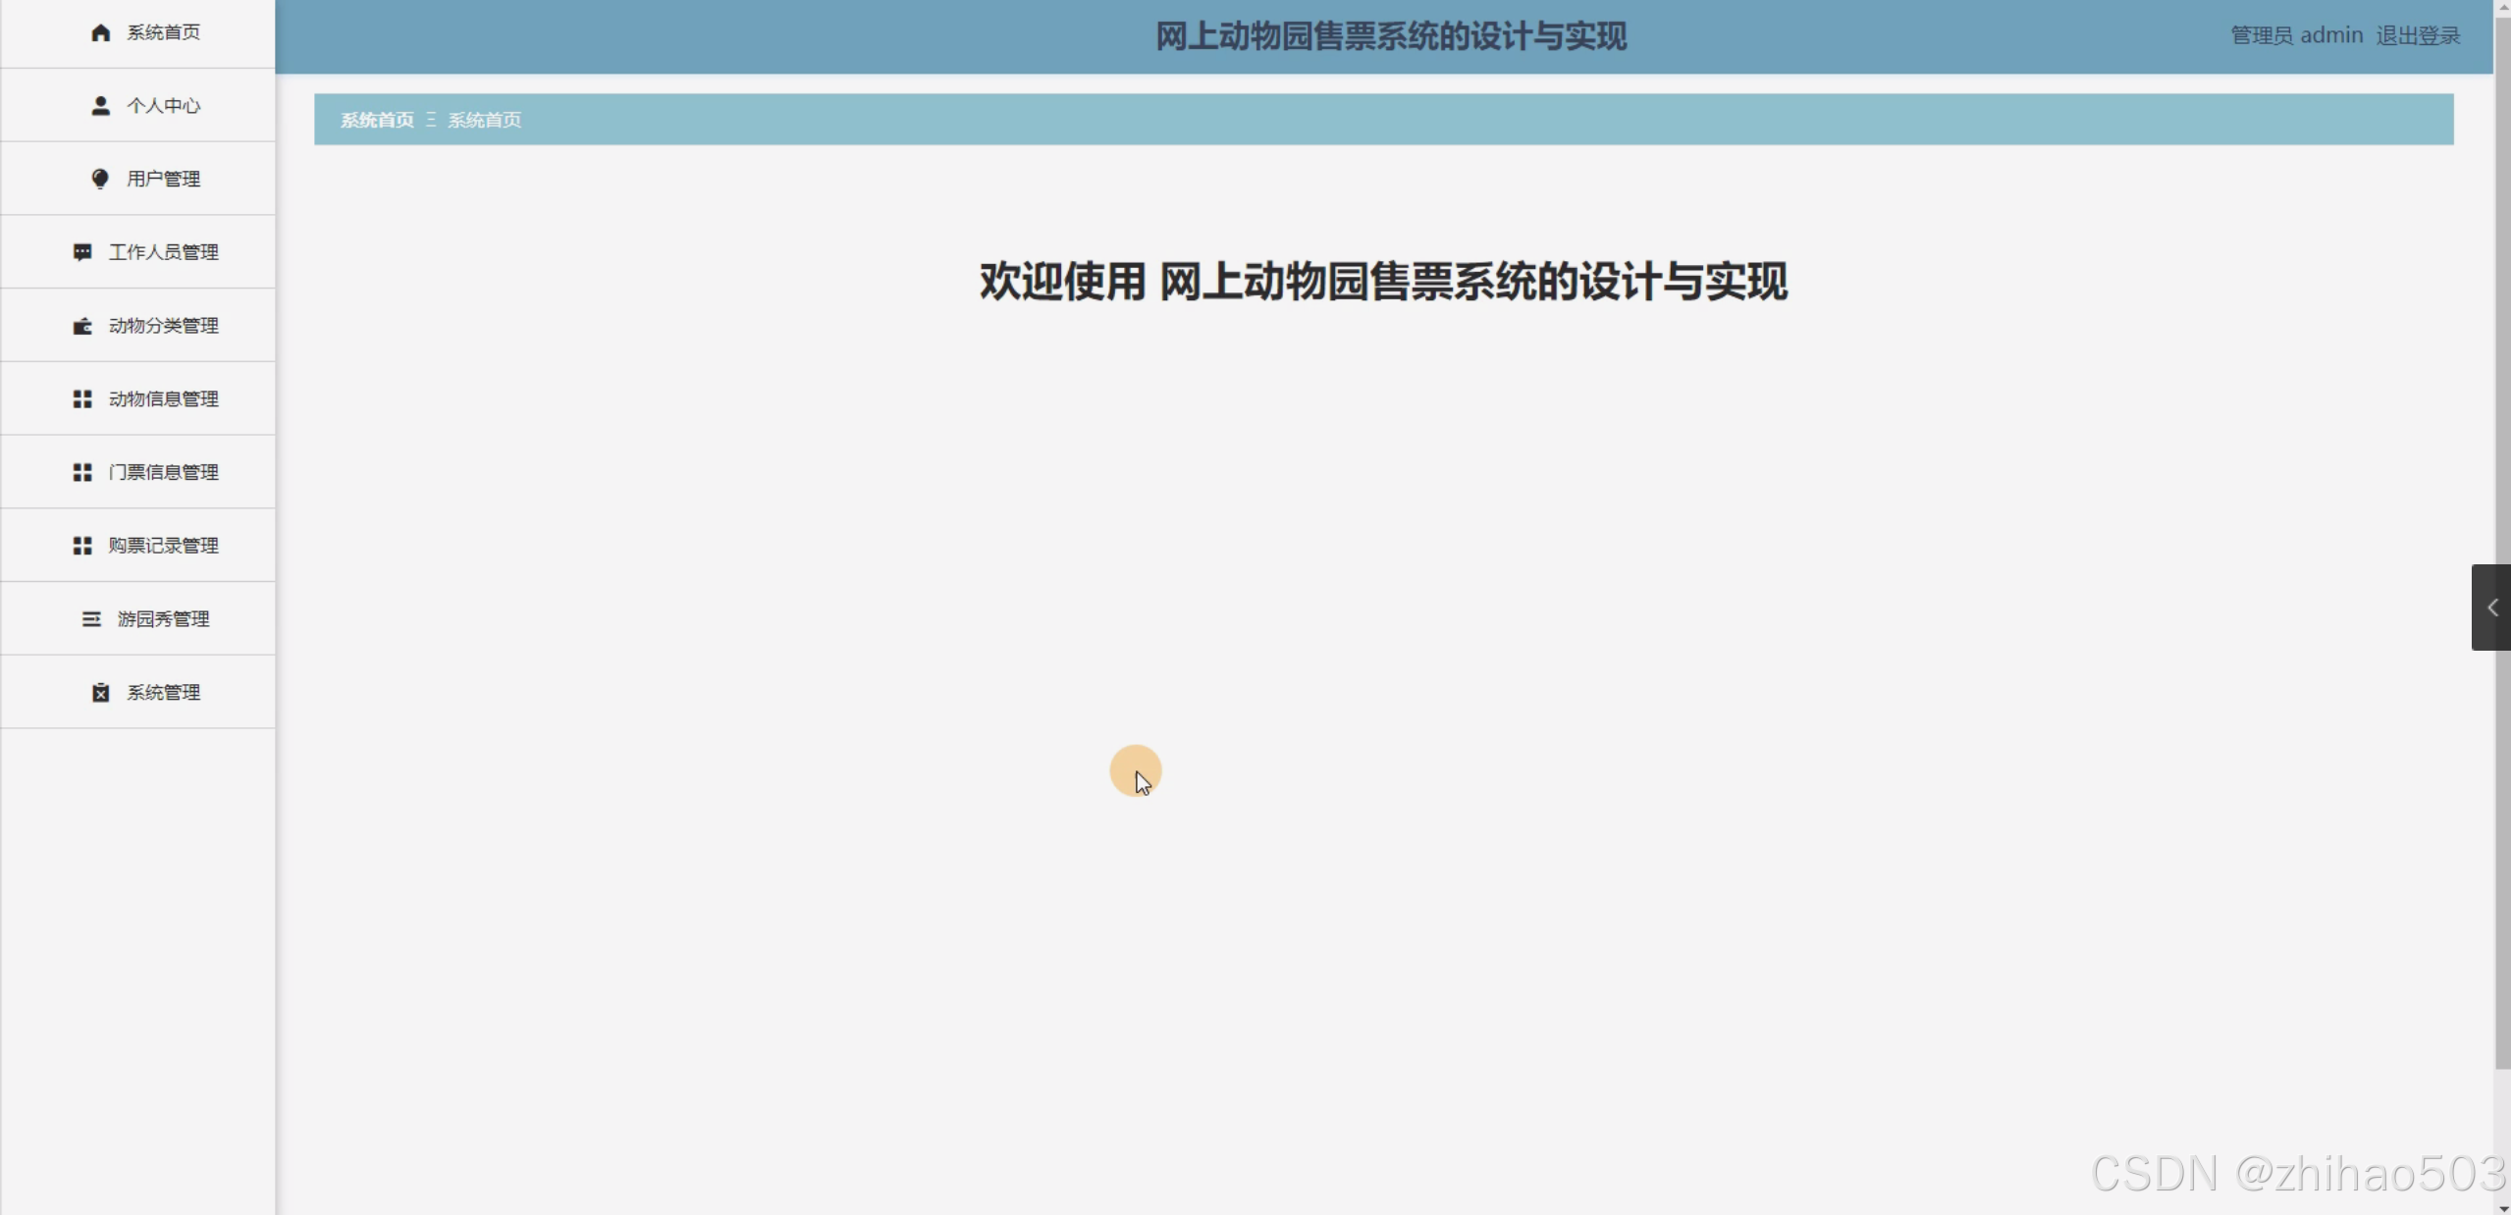The image size is (2511, 1215).
Task: Click the 退出登录 logout link
Action: pos(2418,36)
